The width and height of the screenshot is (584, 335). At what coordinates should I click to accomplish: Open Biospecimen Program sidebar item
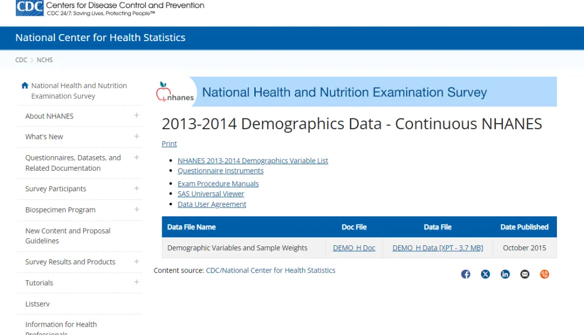click(x=61, y=210)
